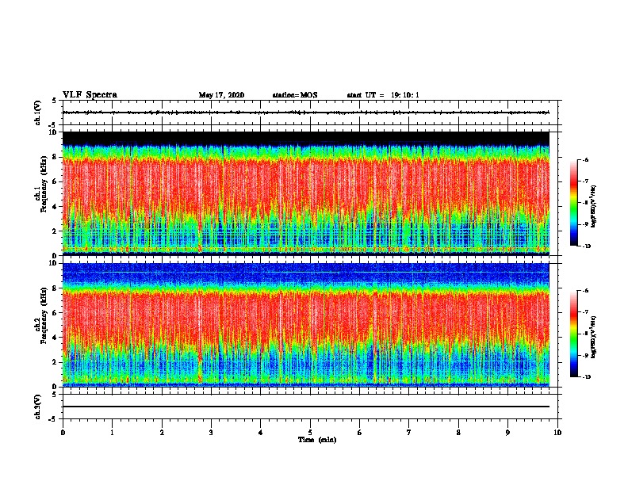Click the 'ch.3(V)' waveform axis label
The width and height of the screenshot is (628, 485).
[38, 407]
